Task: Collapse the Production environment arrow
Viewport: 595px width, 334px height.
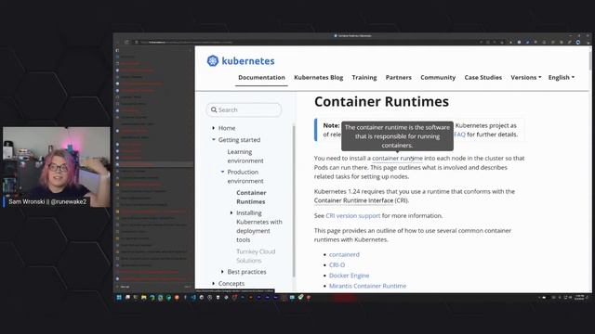Action: 222,172
